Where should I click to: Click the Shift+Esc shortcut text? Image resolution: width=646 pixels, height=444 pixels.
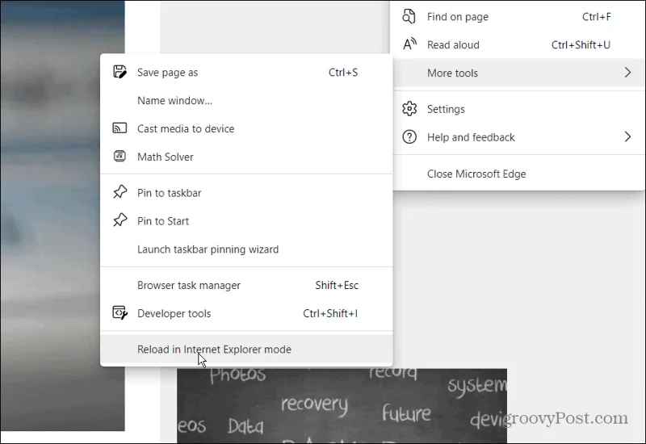pyautogui.click(x=337, y=285)
